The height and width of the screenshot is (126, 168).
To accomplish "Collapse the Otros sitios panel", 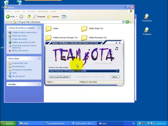I will click(39, 58).
